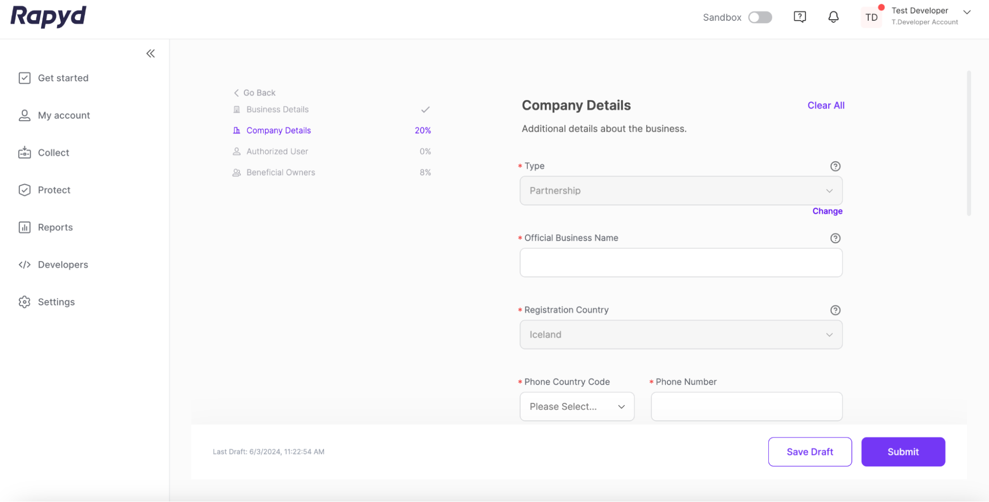The image size is (989, 502).
Task: Click the Rapyd logo
Action: pyautogui.click(x=48, y=16)
